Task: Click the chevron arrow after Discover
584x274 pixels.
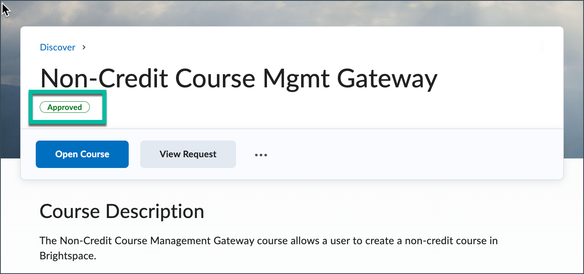Action: [x=84, y=47]
